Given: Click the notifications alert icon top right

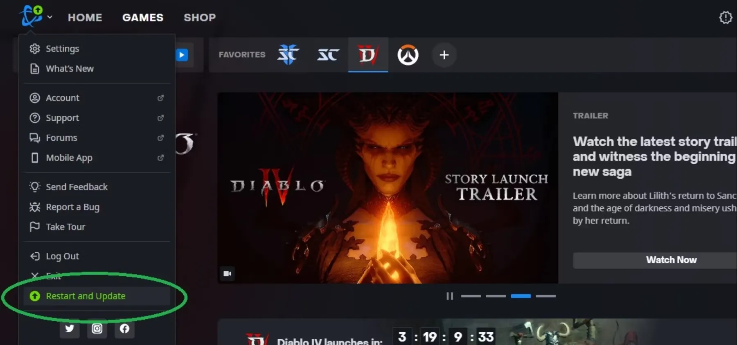Looking at the screenshot, I should click(x=725, y=18).
